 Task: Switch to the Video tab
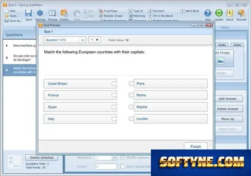click(x=237, y=45)
